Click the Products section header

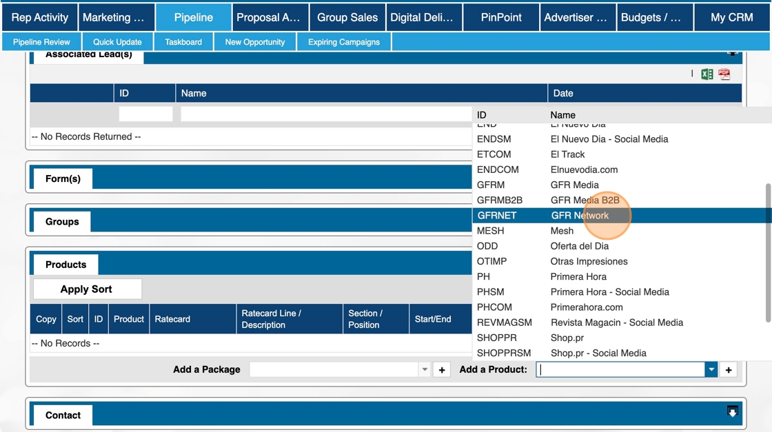(x=65, y=265)
